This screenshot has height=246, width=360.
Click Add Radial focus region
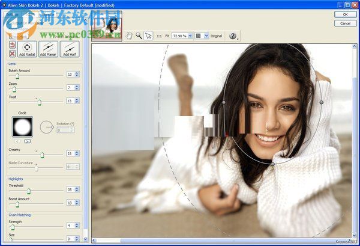27,49
